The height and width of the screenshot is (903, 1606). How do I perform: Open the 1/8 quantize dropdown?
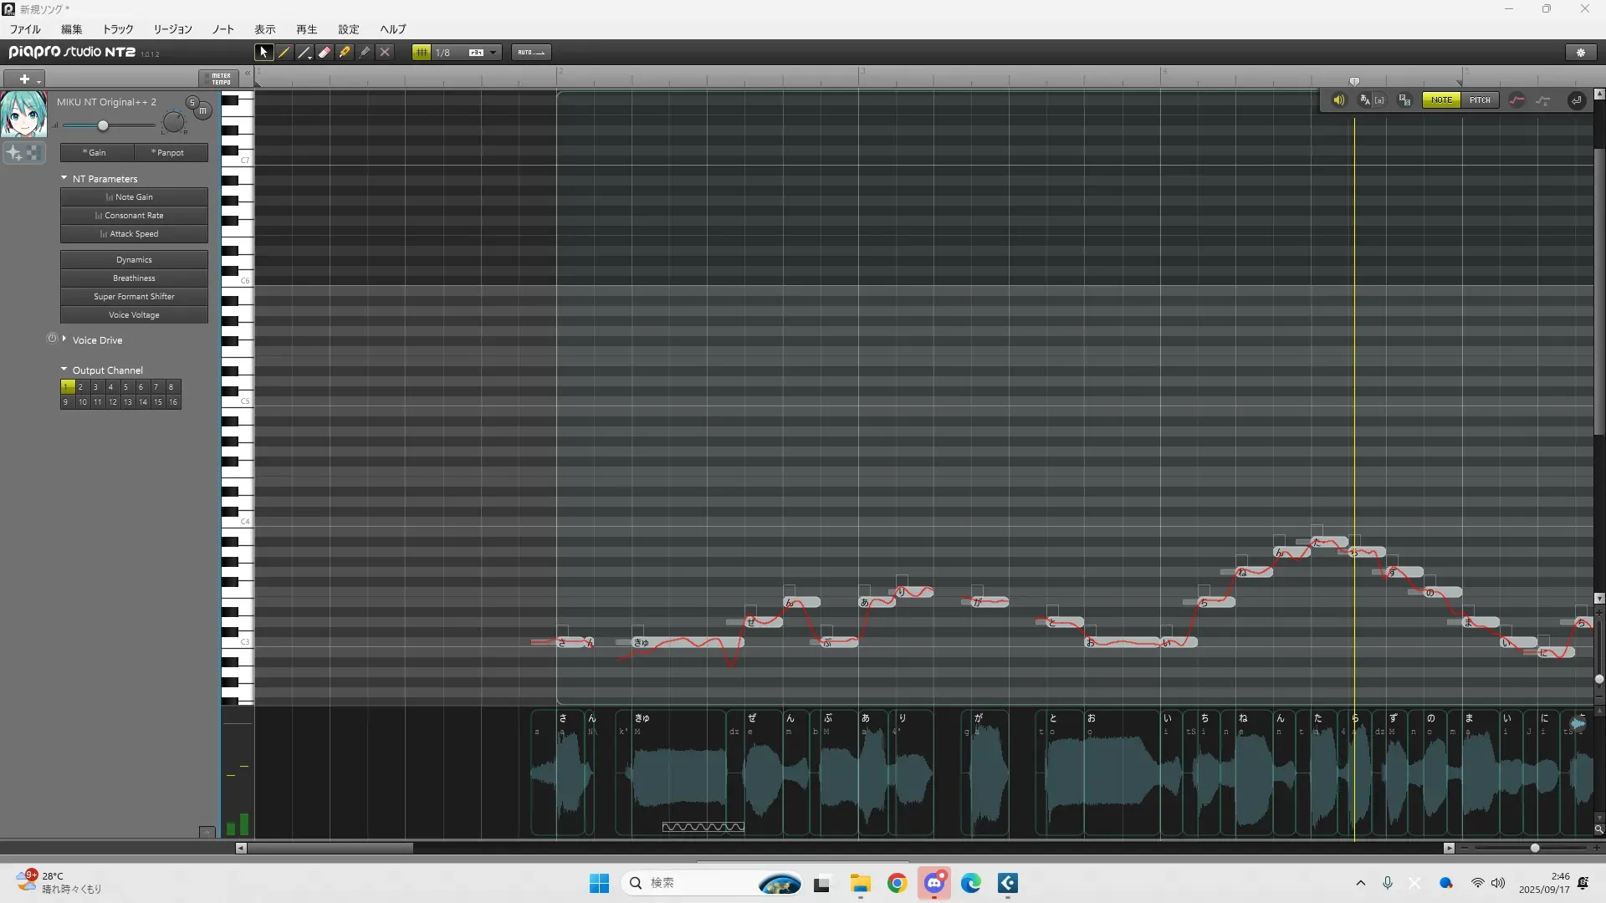(x=494, y=52)
